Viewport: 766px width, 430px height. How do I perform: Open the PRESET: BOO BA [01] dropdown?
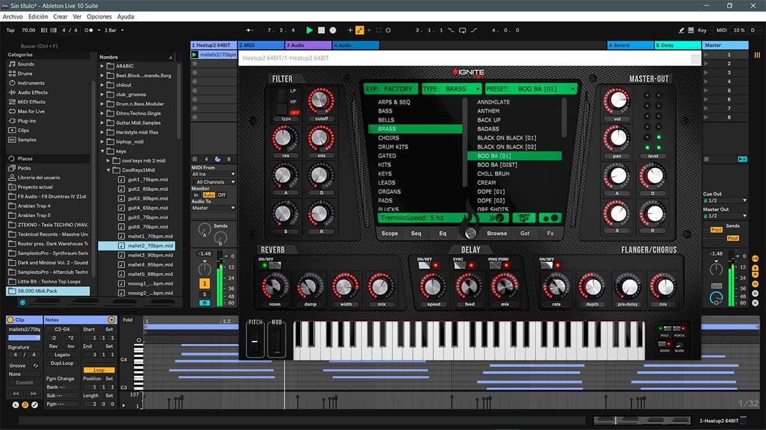tap(531, 89)
